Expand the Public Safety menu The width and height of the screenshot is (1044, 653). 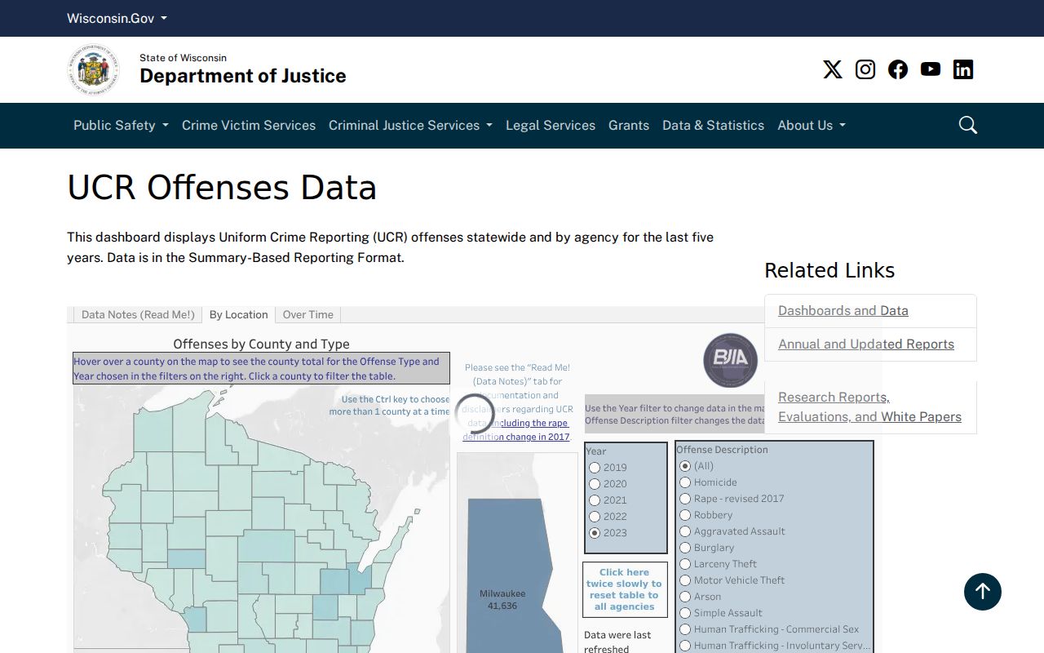[121, 125]
